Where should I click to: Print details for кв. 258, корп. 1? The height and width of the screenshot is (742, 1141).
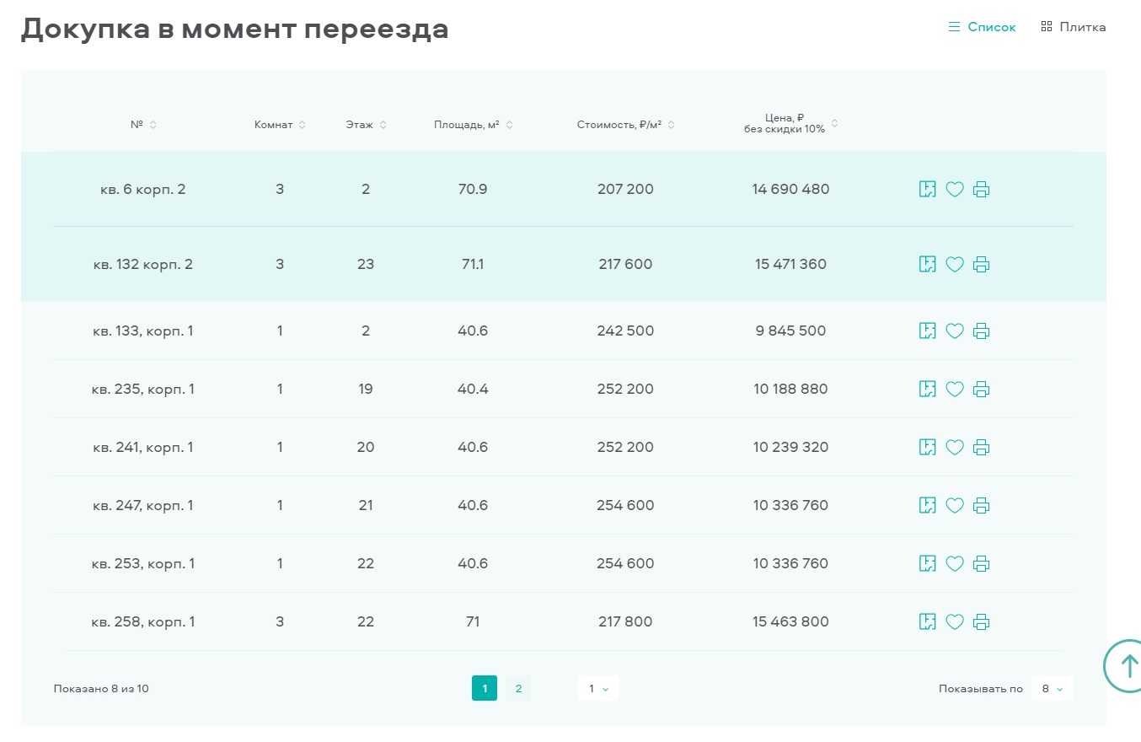pos(981,622)
